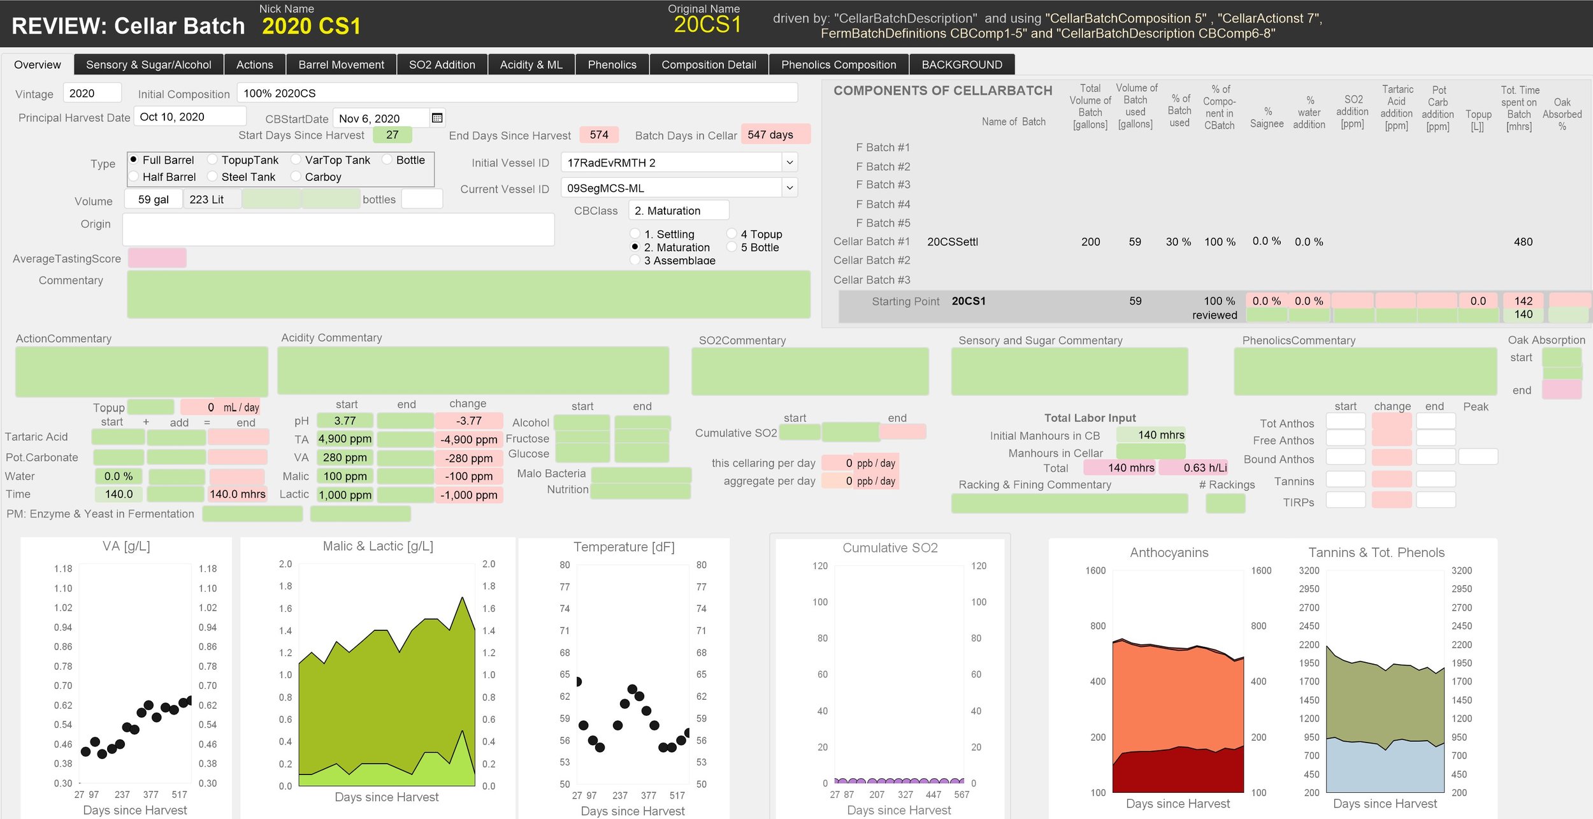Click the Tot Anthos start field
Image resolution: width=1593 pixels, height=819 pixels.
(x=1345, y=421)
